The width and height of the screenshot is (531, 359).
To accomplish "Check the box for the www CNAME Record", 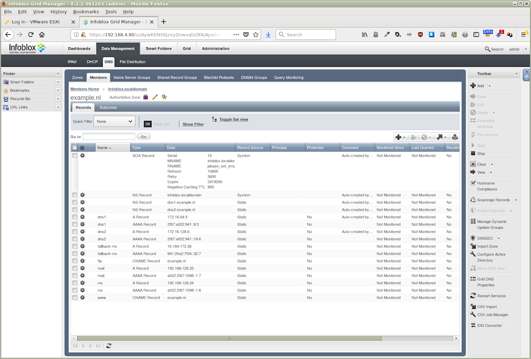I will pyautogui.click(x=75, y=298).
